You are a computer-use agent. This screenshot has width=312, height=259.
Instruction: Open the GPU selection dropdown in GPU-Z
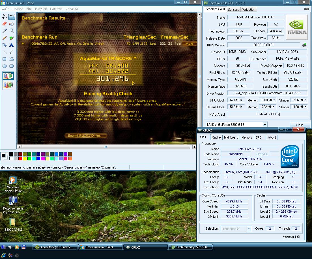point(265,124)
